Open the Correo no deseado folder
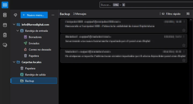The height and width of the screenshot is (104, 193). point(34,50)
